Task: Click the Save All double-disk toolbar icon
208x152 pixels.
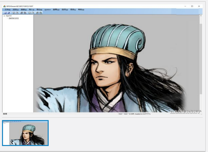Action: (x=9, y=13)
